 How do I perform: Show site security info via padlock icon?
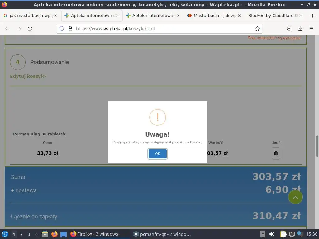(x=70, y=29)
